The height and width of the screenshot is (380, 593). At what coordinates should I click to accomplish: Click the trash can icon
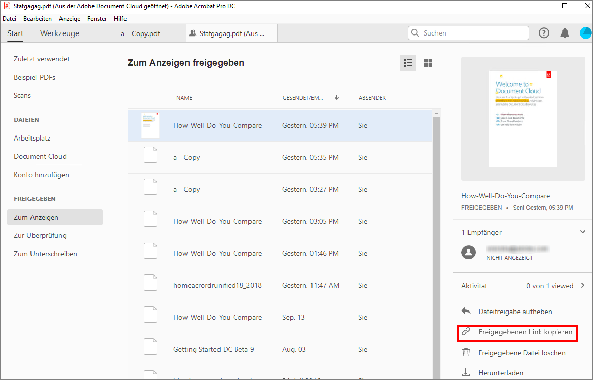pos(466,353)
